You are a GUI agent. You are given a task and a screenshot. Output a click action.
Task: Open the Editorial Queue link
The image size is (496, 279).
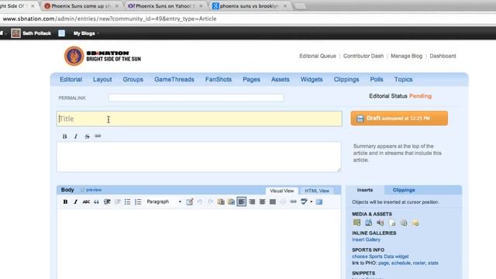pos(318,56)
